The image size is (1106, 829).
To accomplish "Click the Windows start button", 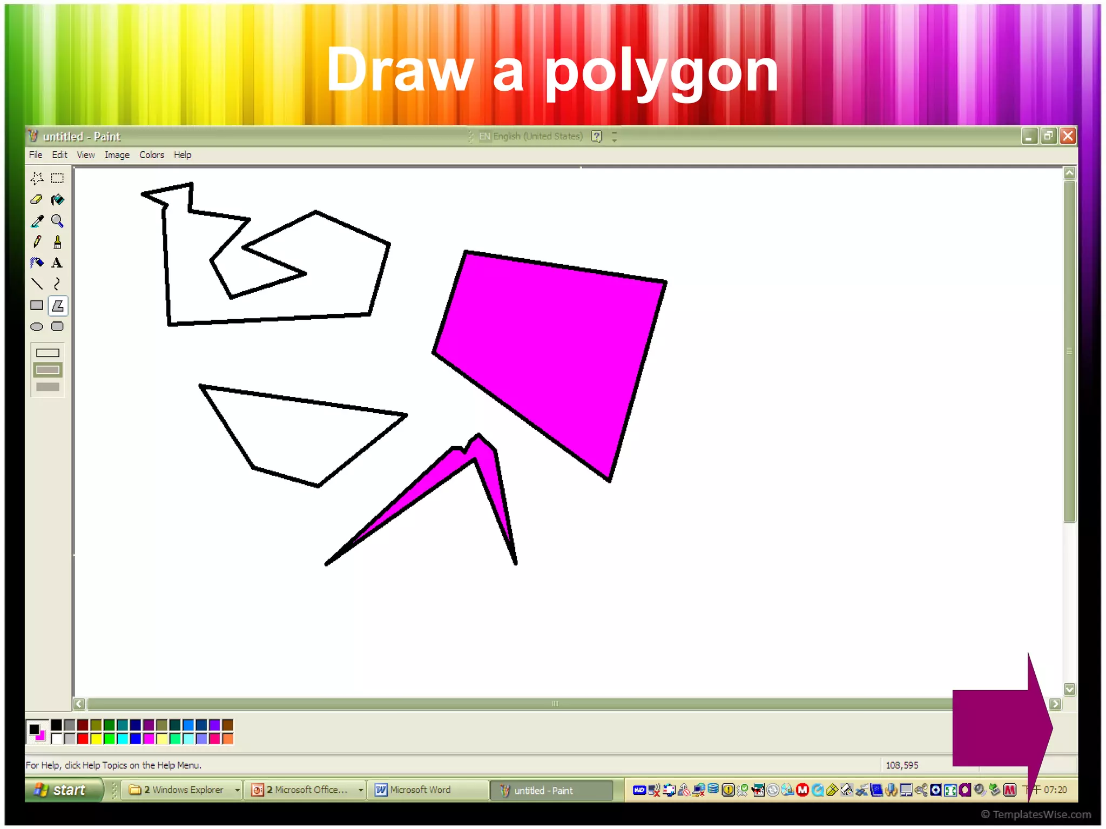I will (x=64, y=790).
